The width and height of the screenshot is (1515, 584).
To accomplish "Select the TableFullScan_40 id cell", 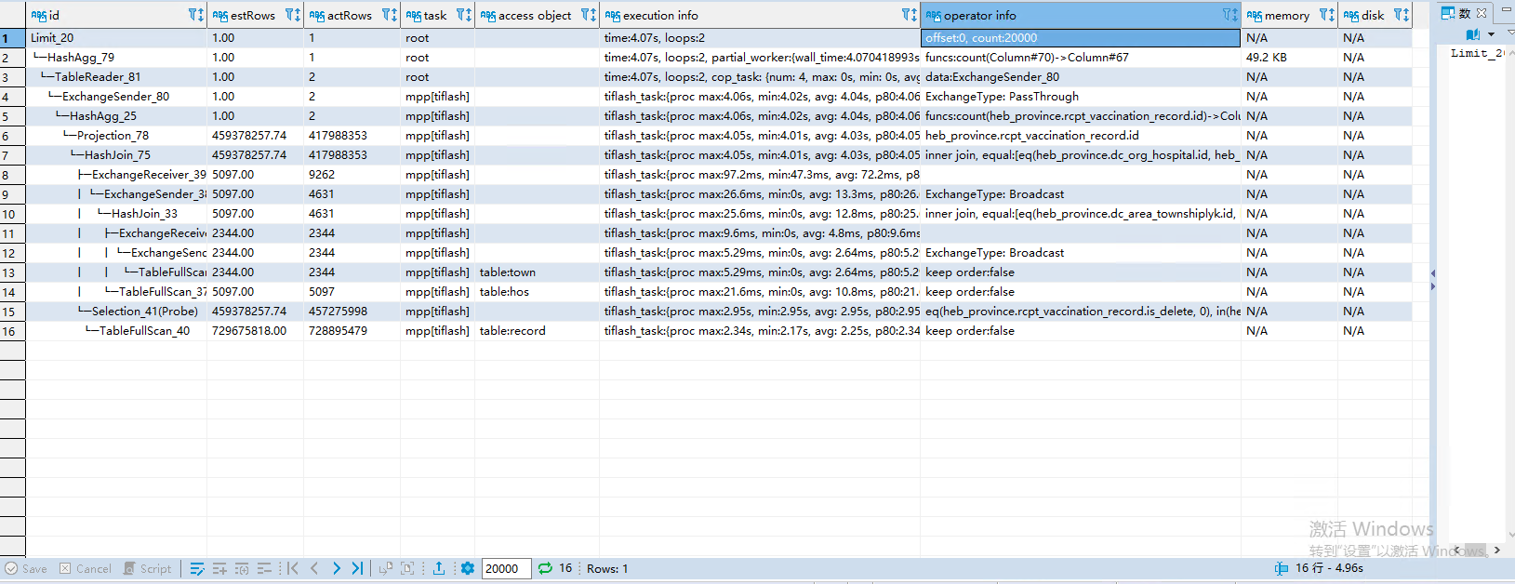I will [x=144, y=331].
